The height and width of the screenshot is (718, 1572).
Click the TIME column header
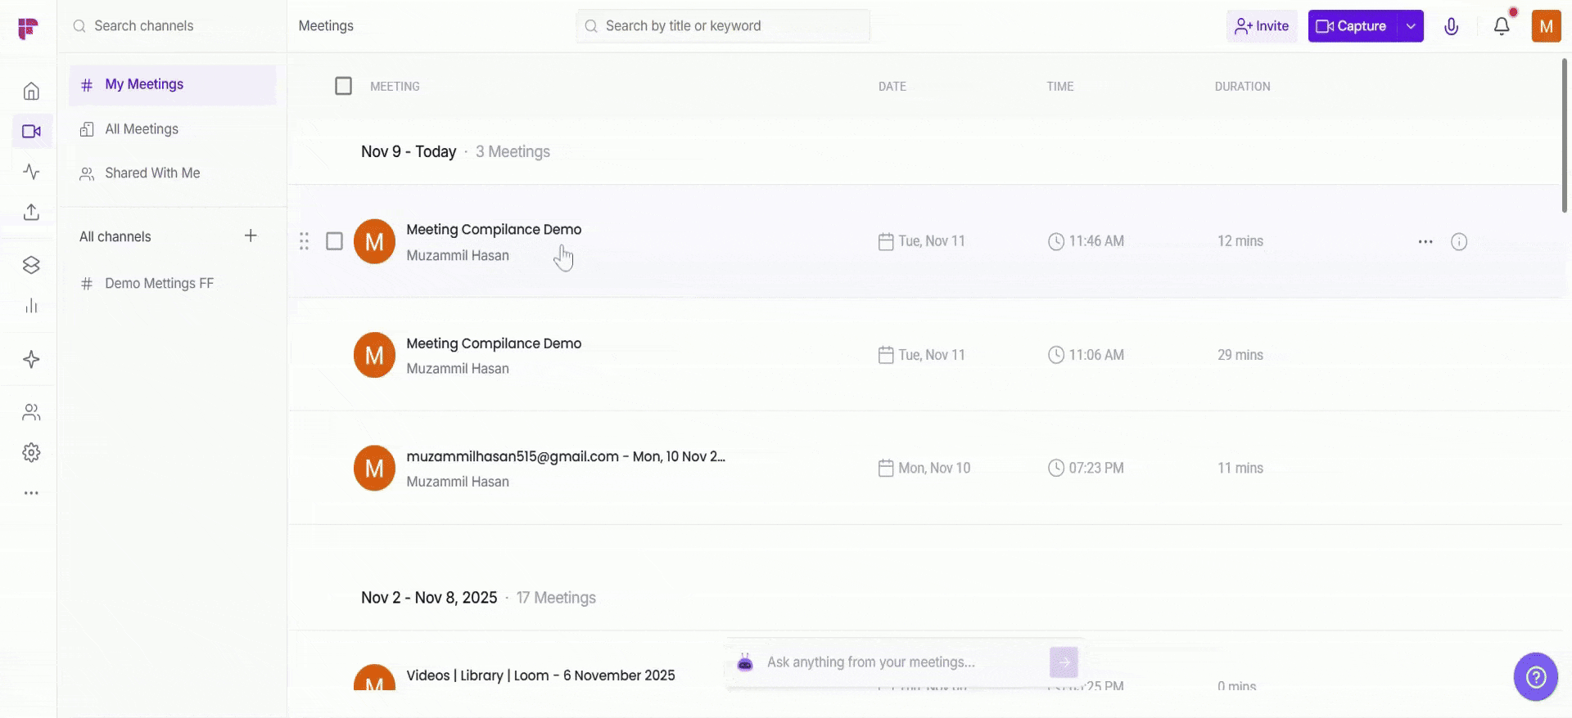1059,87
